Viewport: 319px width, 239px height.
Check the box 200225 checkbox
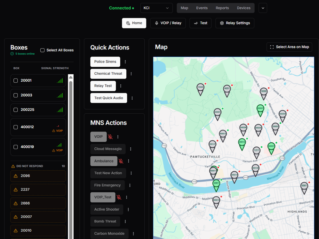pos(16,110)
